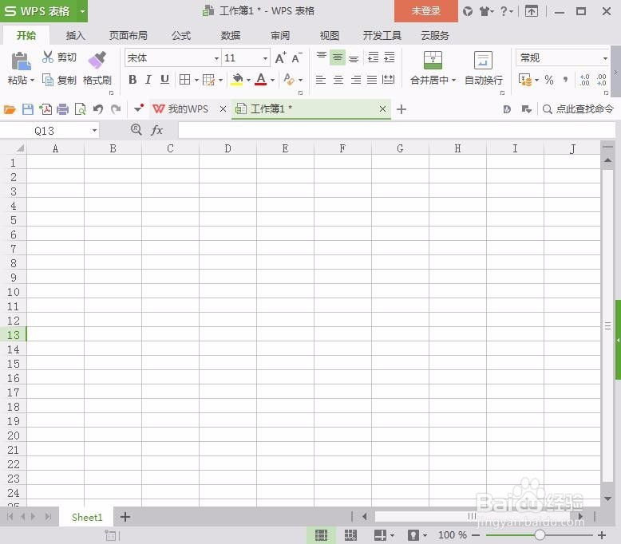The image size is (621, 544).
Task: Add a new sheet with plus button
Action: click(x=125, y=517)
